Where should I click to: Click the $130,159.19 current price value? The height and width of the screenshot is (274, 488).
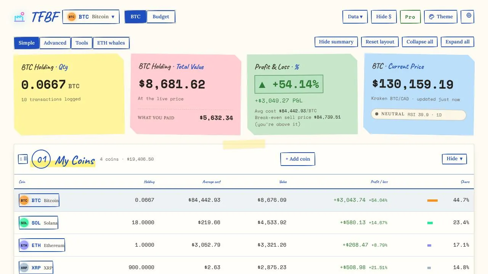pyautogui.click(x=413, y=84)
